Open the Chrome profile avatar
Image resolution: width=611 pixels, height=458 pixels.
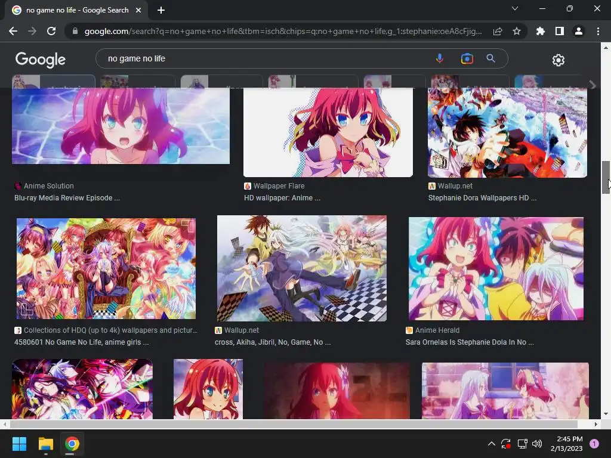(x=579, y=31)
